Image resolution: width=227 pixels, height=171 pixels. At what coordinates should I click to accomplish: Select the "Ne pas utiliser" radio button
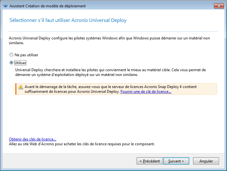tap(11, 55)
